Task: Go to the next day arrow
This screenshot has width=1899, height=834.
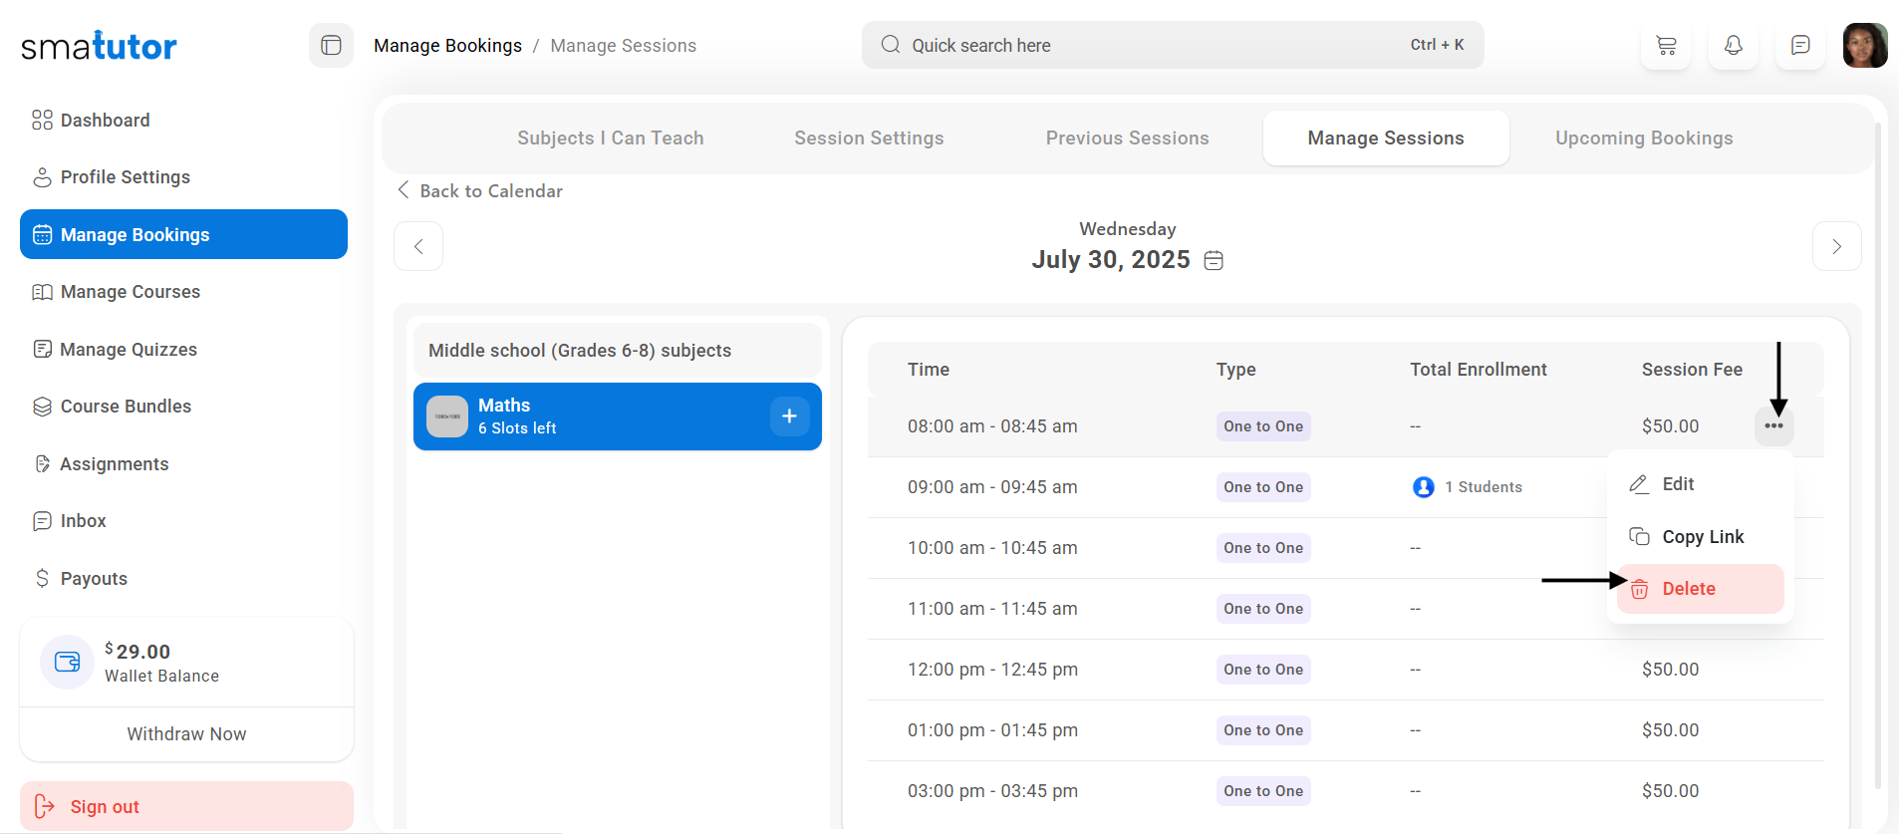Action: coord(1836,246)
